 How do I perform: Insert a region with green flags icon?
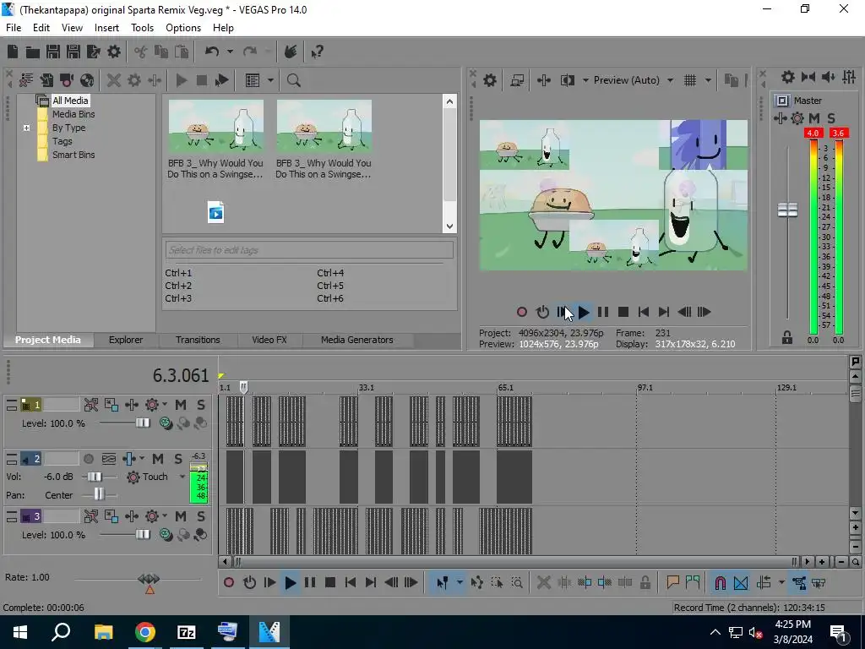pos(693,582)
